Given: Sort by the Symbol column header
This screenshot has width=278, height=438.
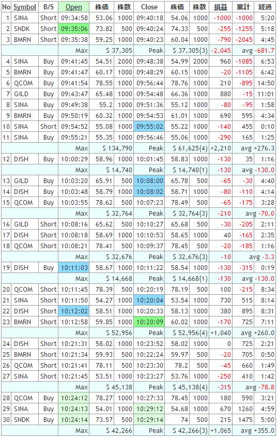Looking at the screenshot, I should pos(25,7).
